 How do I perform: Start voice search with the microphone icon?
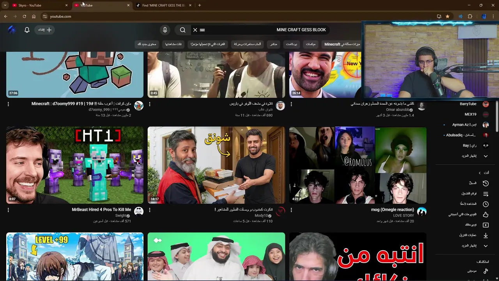coord(165,30)
